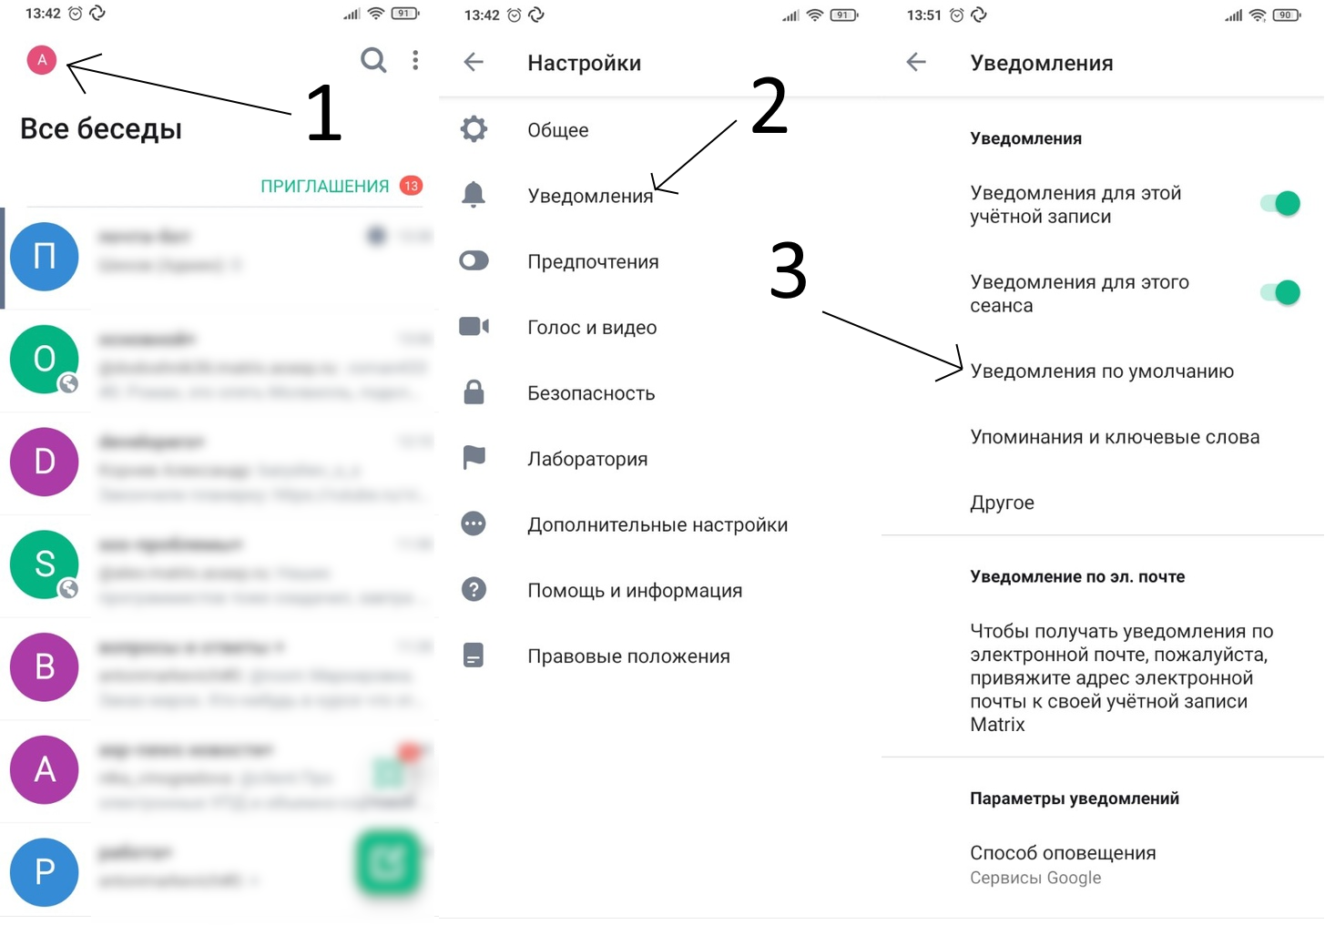Screen dimensions: 1325x925
Task: Toggle Уведомления для этой учётной записи
Action: [x=1280, y=204]
